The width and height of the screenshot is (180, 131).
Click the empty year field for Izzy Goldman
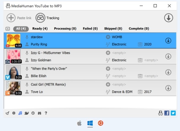(x=151, y=60)
